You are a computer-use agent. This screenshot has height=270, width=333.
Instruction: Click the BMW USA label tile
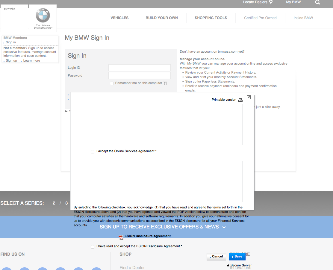click(14, 18)
